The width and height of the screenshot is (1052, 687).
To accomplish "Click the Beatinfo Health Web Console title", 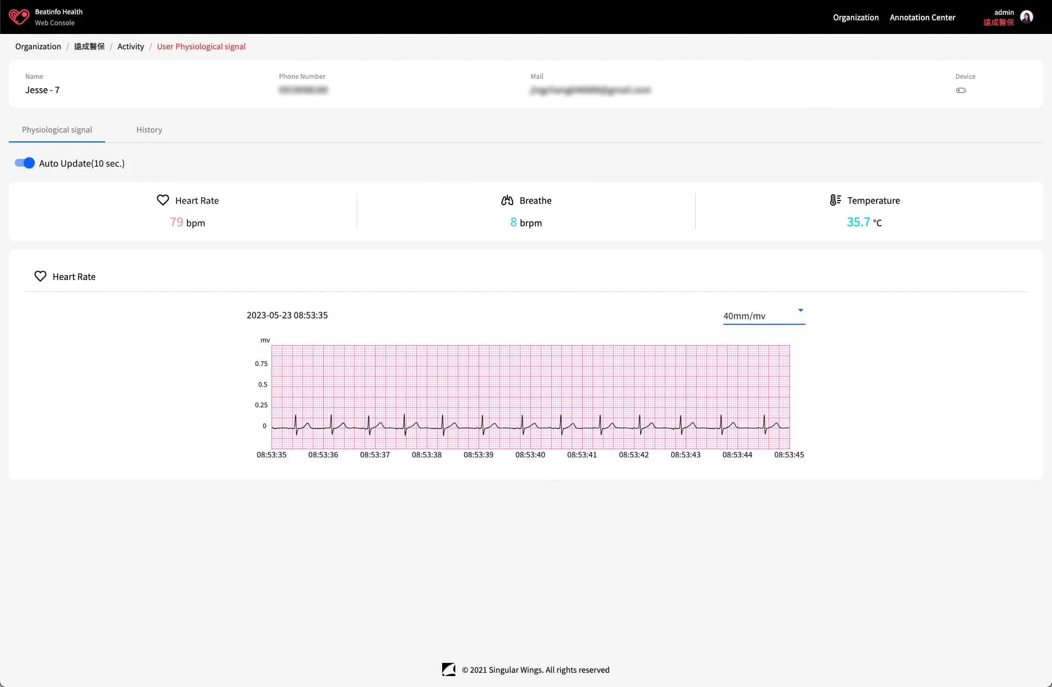I will point(59,17).
